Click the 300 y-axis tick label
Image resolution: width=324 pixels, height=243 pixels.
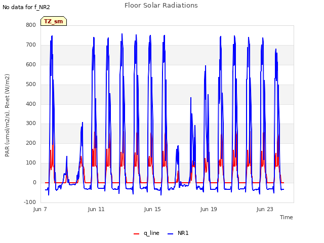click(x=31, y=124)
